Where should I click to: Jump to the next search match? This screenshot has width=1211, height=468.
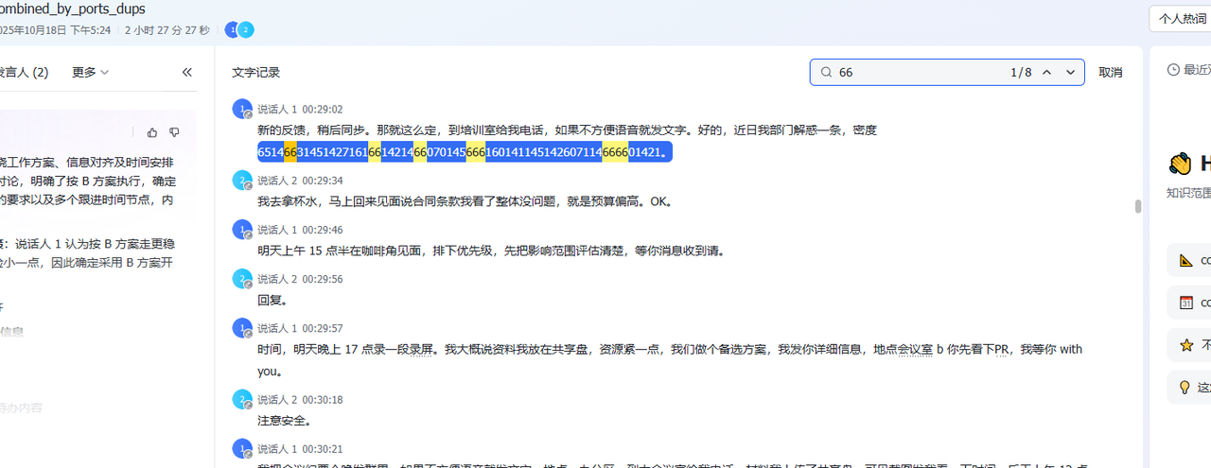coord(1071,73)
